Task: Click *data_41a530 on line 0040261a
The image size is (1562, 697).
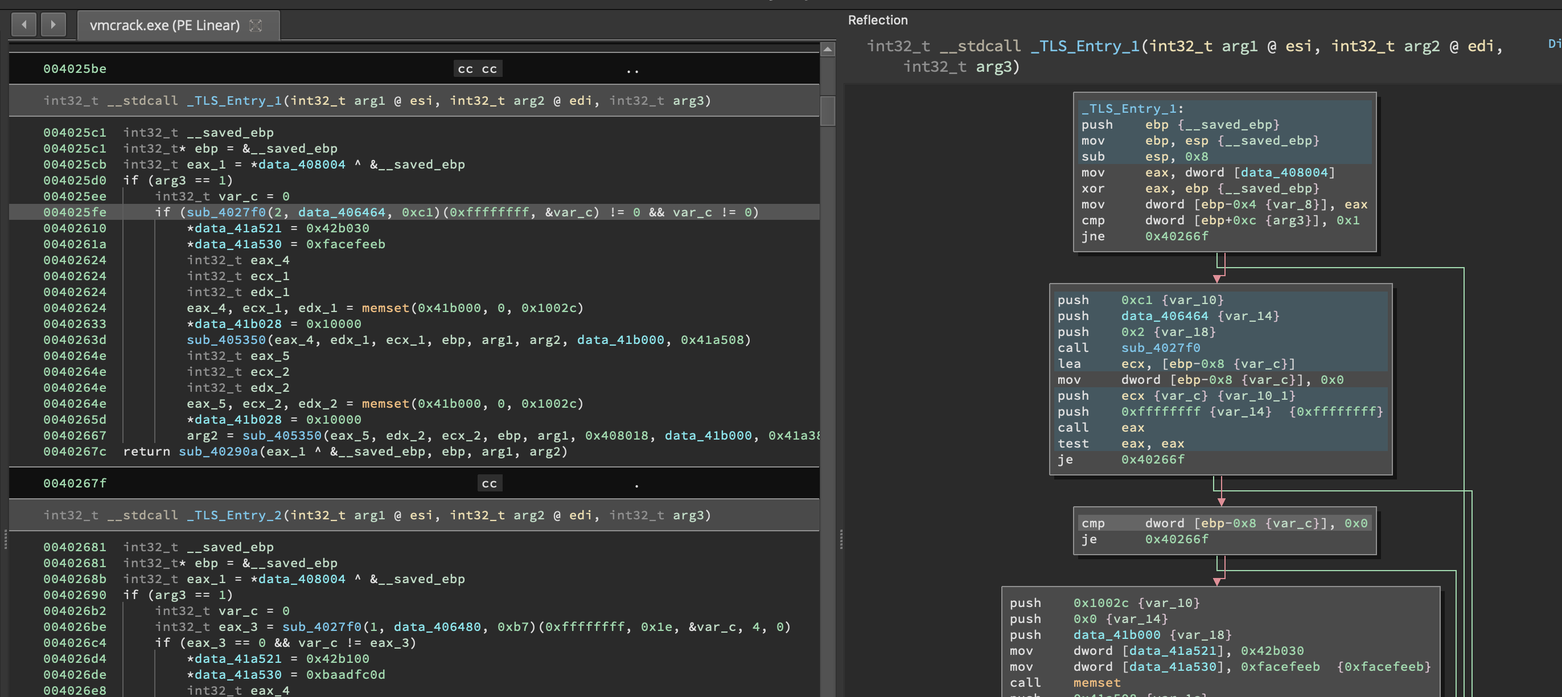Action: pyautogui.click(x=234, y=244)
